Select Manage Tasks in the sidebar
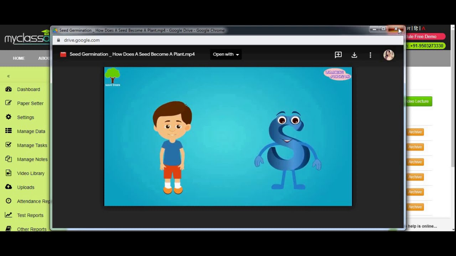 point(32,145)
